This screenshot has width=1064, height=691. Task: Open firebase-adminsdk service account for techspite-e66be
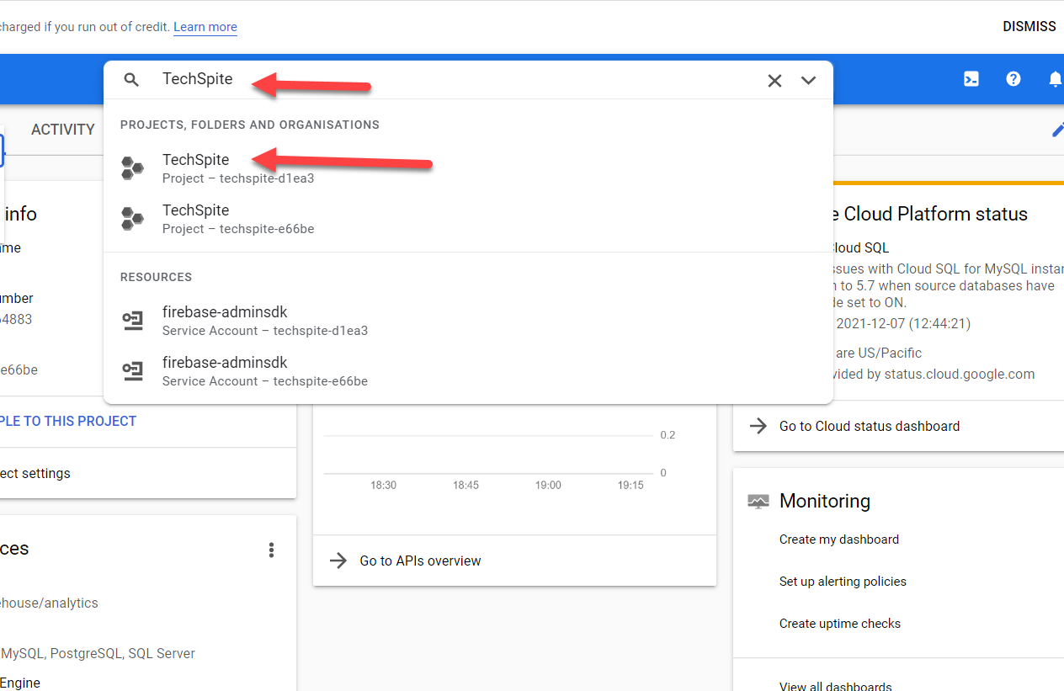[225, 371]
